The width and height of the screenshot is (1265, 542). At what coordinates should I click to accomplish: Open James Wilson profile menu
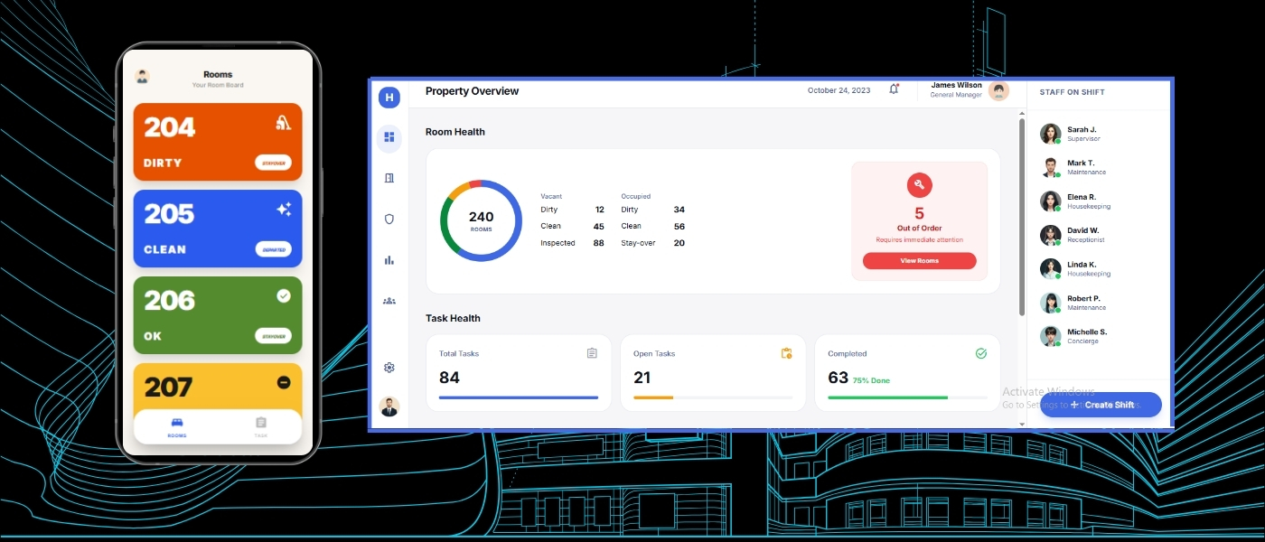970,90
